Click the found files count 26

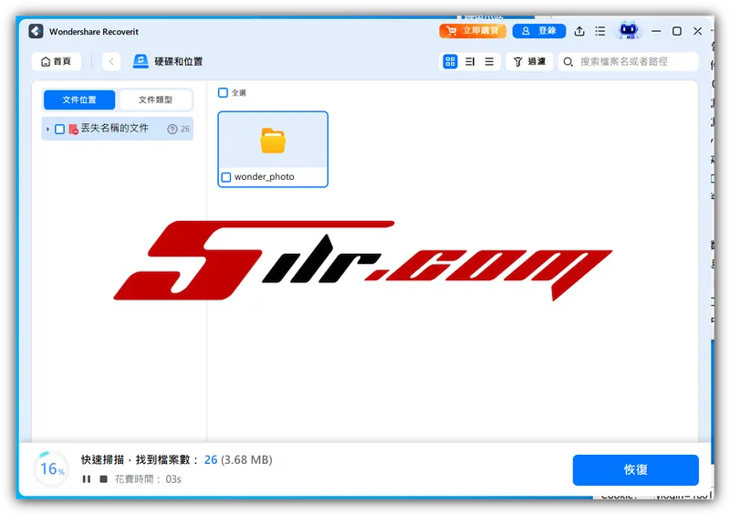click(x=211, y=460)
